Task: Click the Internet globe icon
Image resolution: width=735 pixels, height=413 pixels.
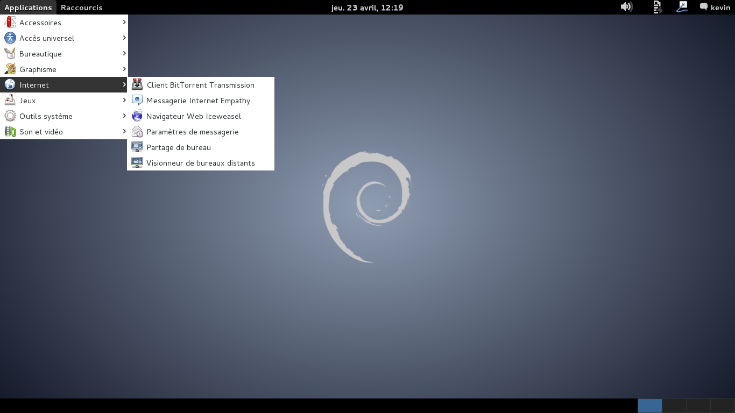Action: tap(10, 85)
